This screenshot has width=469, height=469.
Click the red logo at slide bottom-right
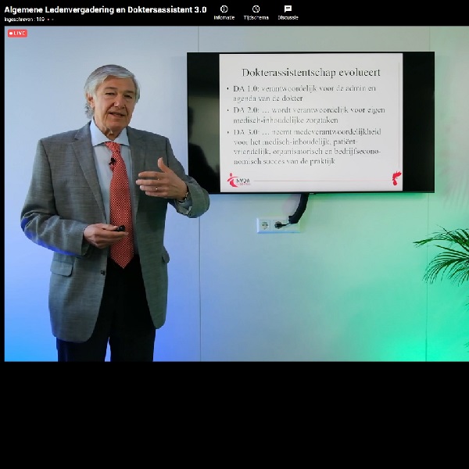(396, 178)
